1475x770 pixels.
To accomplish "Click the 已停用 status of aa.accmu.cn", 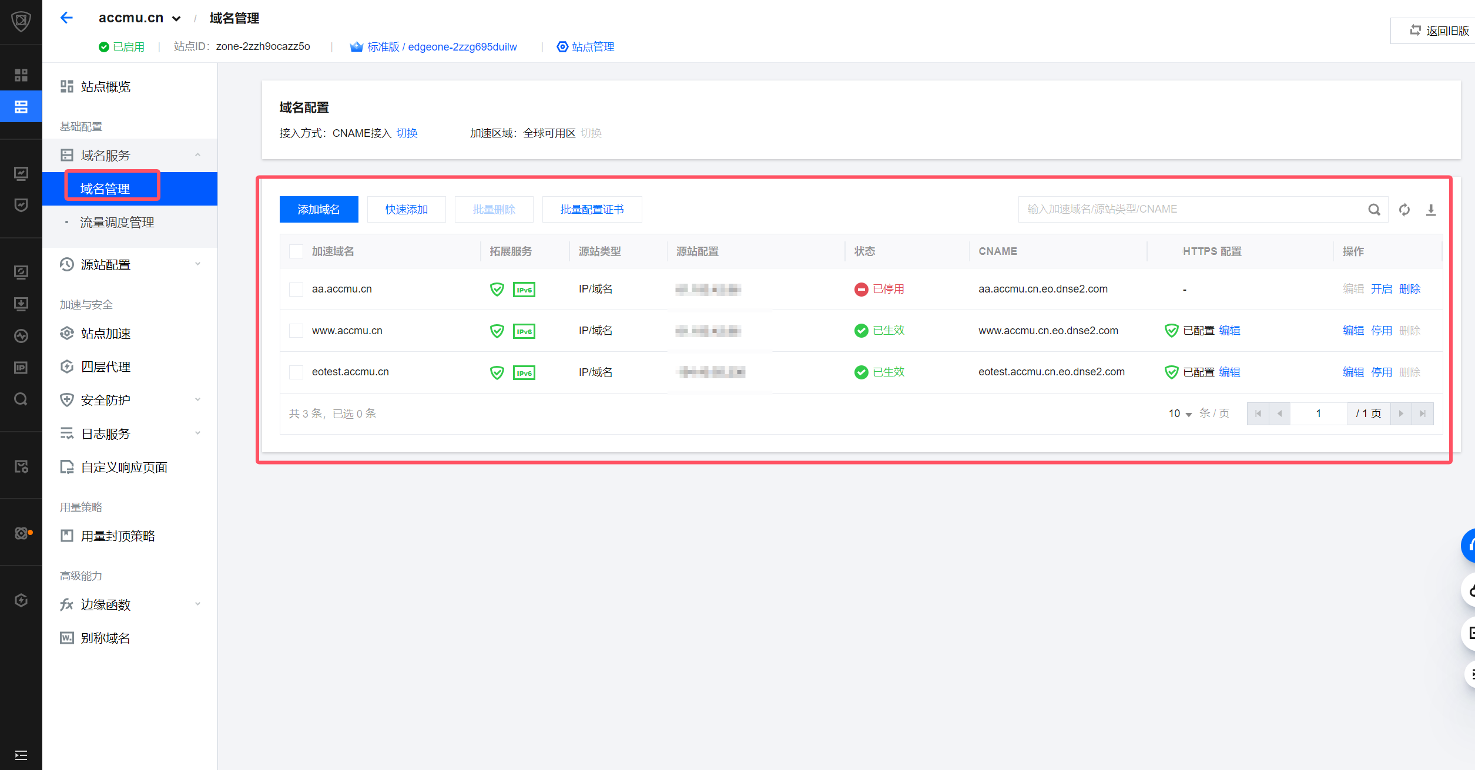I will point(880,289).
